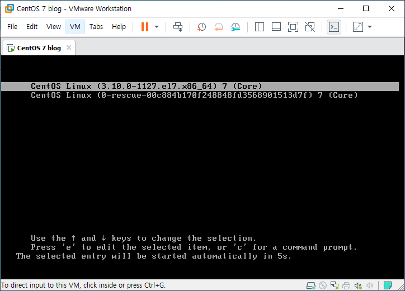Switch to Unity mode icon
Viewport: 405px width, 291px height.
(310, 27)
